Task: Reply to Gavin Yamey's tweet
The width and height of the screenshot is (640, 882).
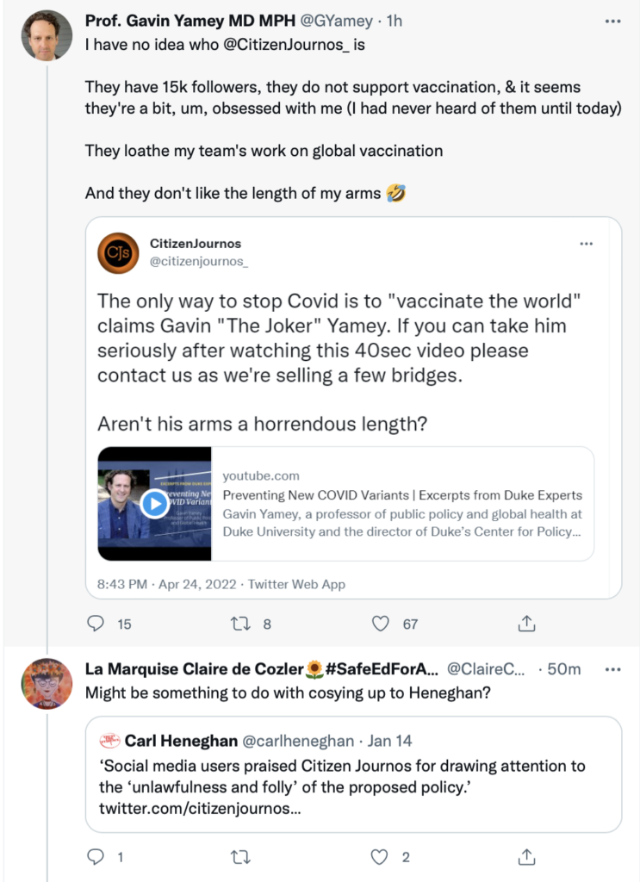Action: coord(96,624)
